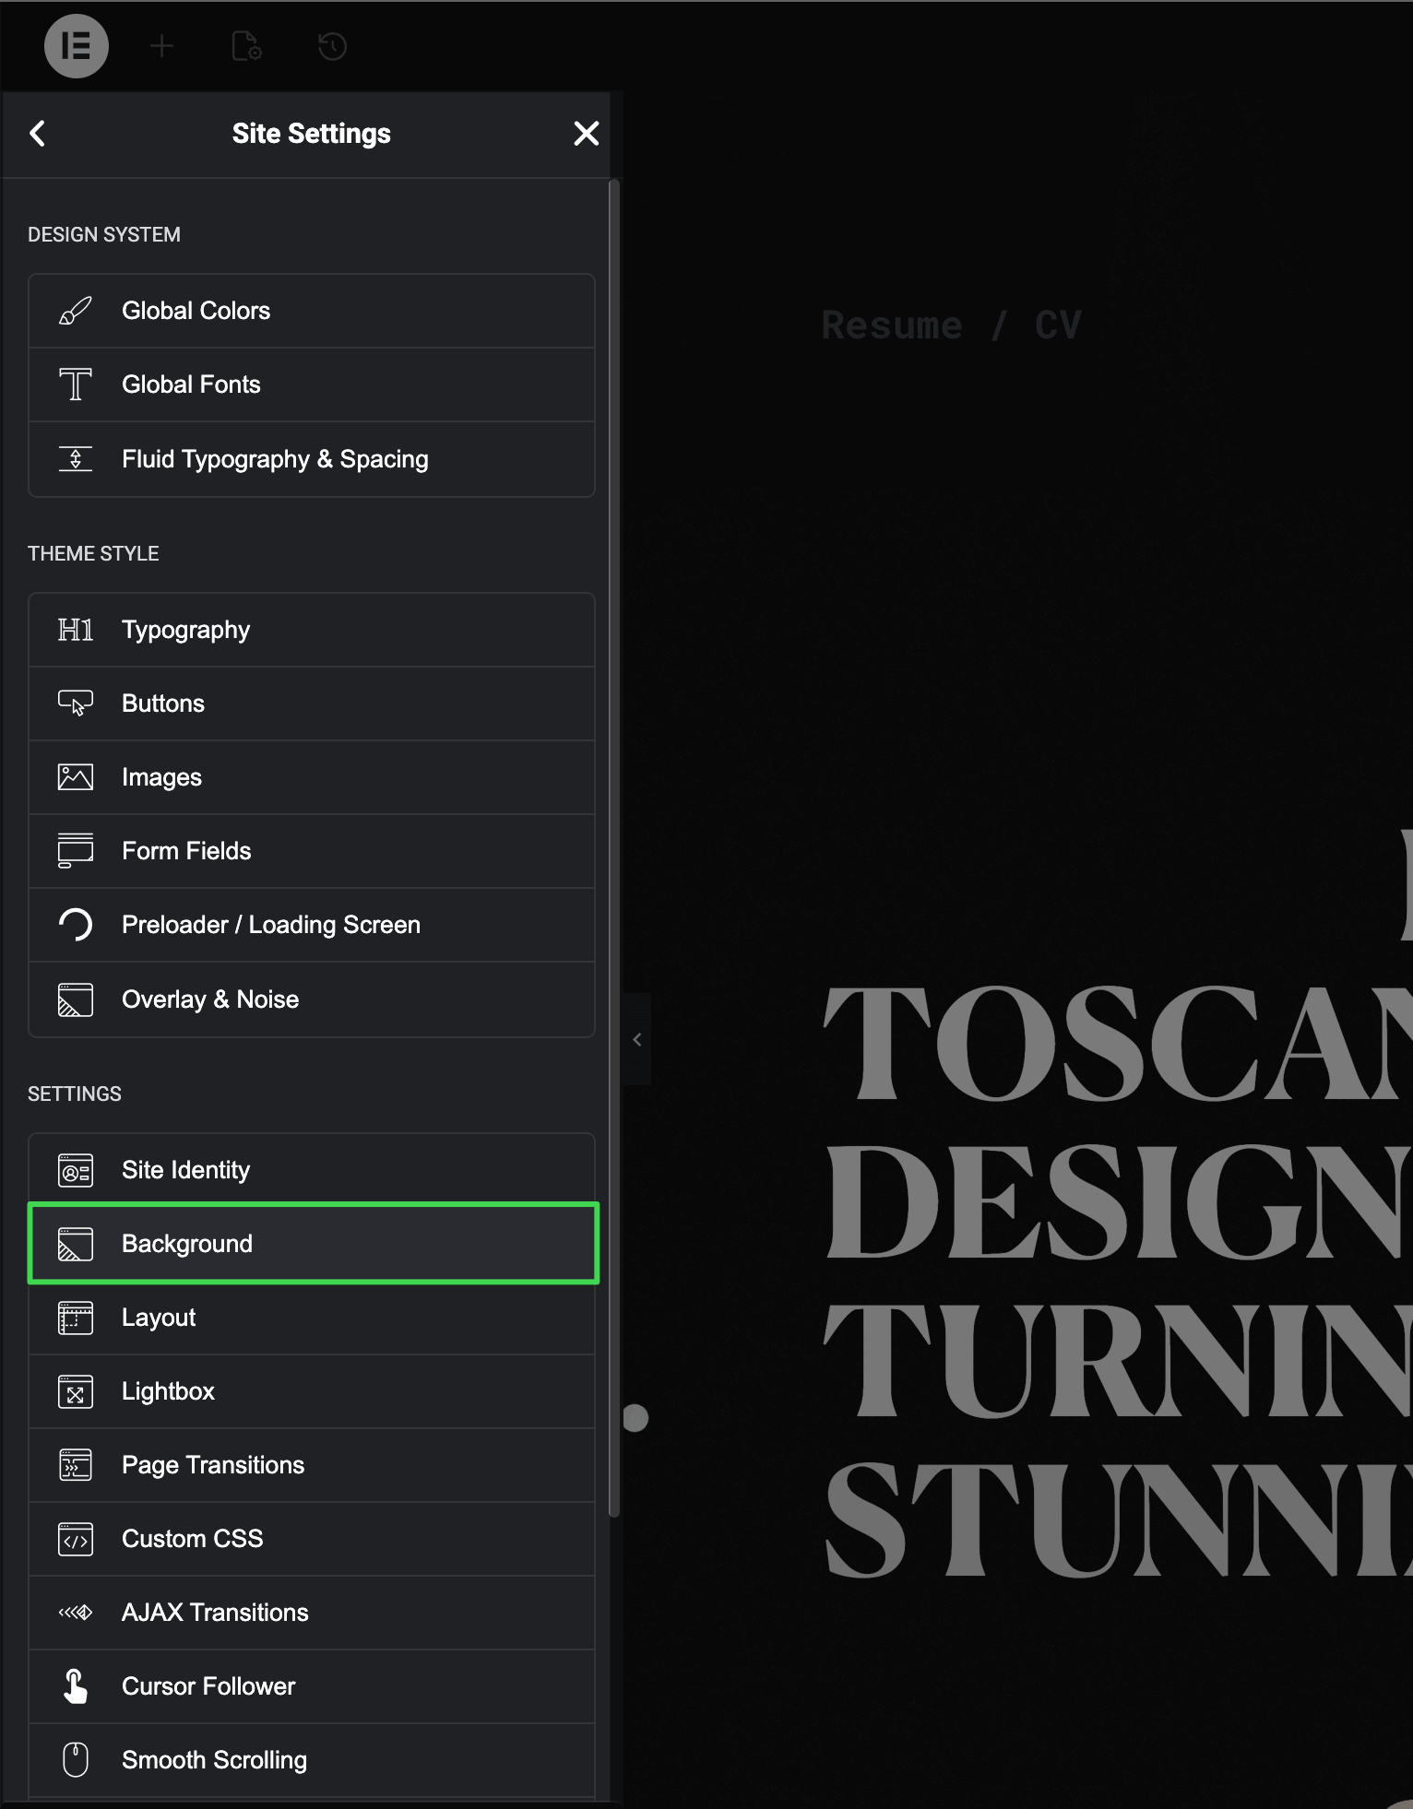Open Fluid Typography & Spacing settings
The image size is (1413, 1809).
coord(275,459)
